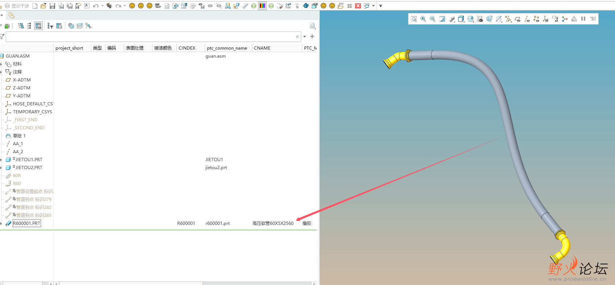Click the plus button beside the search field
615x285 pixels.
click(x=312, y=37)
